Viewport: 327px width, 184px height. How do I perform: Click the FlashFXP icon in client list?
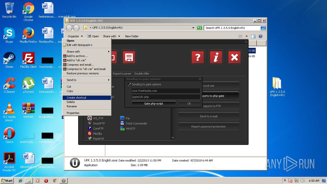(x=90, y=139)
